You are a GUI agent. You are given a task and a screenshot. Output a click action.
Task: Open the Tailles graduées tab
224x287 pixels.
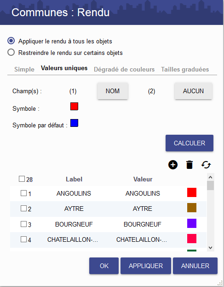(185, 69)
